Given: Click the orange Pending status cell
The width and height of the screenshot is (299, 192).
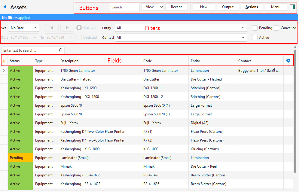Looking at the screenshot, I should (x=20, y=158).
